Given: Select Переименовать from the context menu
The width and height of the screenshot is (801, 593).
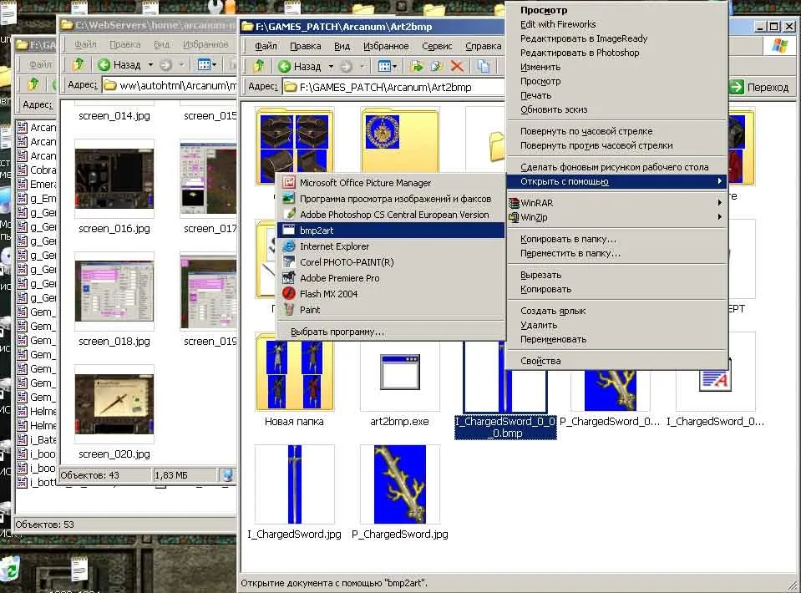Looking at the screenshot, I should [x=553, y=340].
